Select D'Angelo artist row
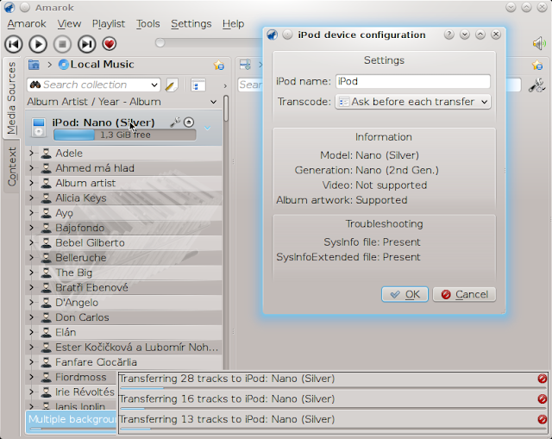This screenshot has width=552, height=439. pyautogui.click(x=123, y=303)
